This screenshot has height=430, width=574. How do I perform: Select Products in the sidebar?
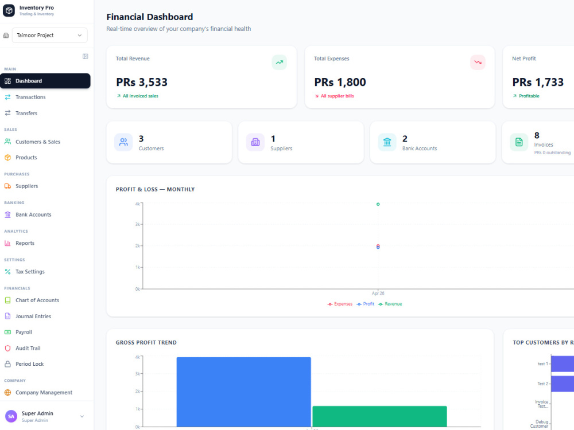(x=45, y=158)
